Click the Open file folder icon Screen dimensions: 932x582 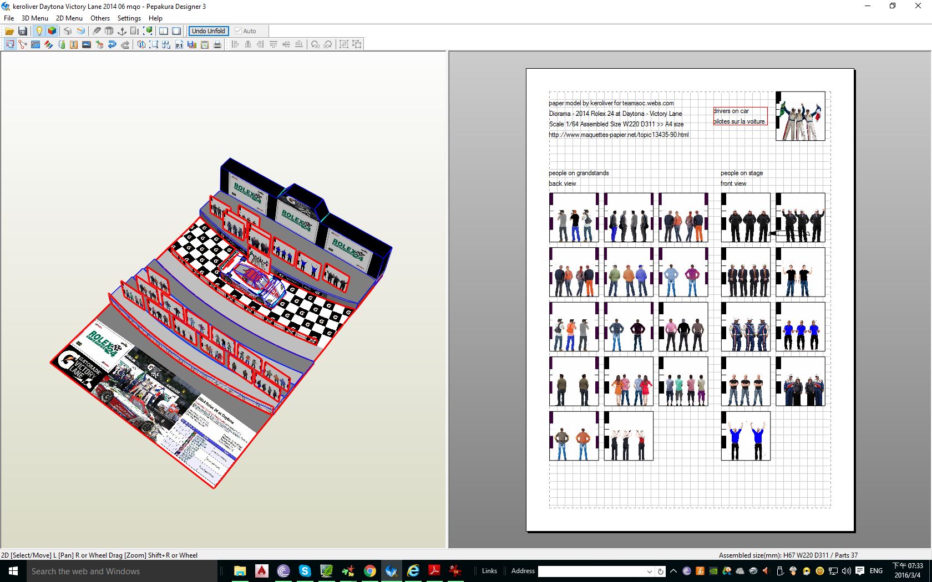(x=9, y=31)
